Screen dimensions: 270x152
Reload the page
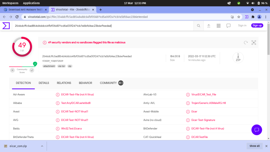click(17, 17)
